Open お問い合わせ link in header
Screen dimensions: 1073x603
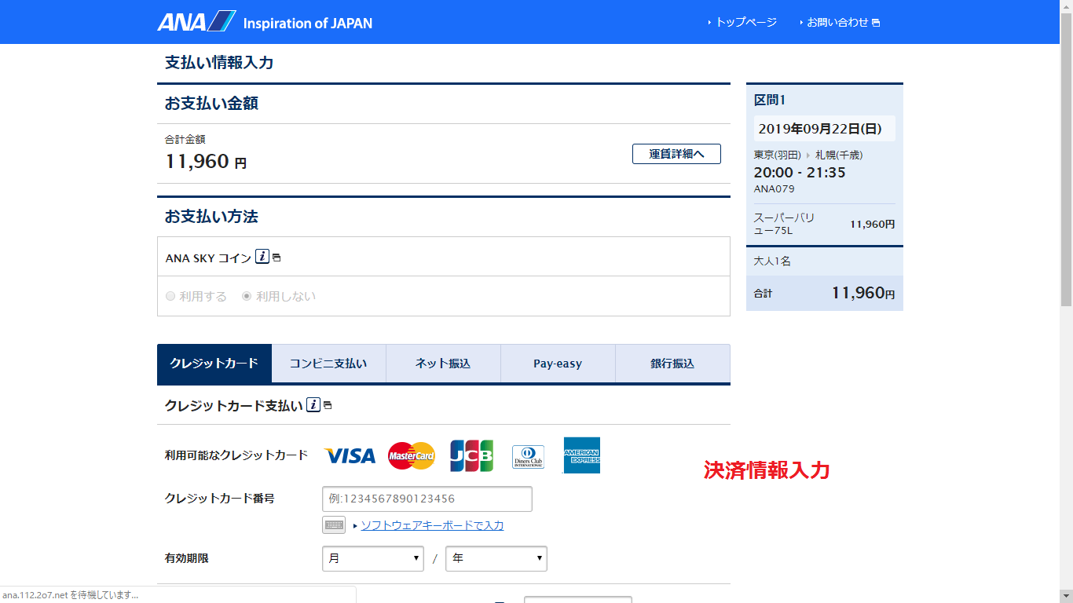(x=837, y=22)
